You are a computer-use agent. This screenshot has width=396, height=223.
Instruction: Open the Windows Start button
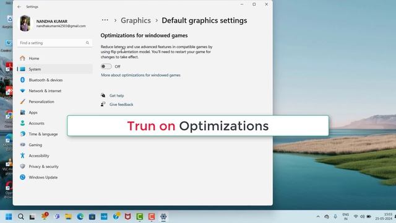9,217
